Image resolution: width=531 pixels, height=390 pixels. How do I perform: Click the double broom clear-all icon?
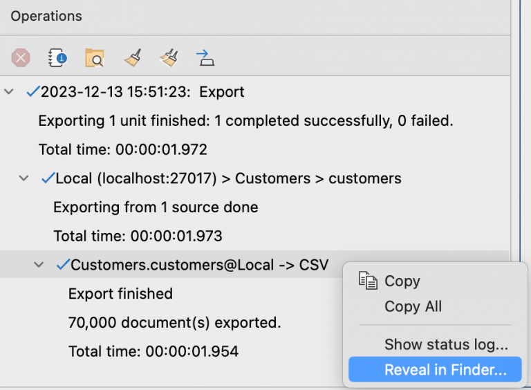coord(168,58)
